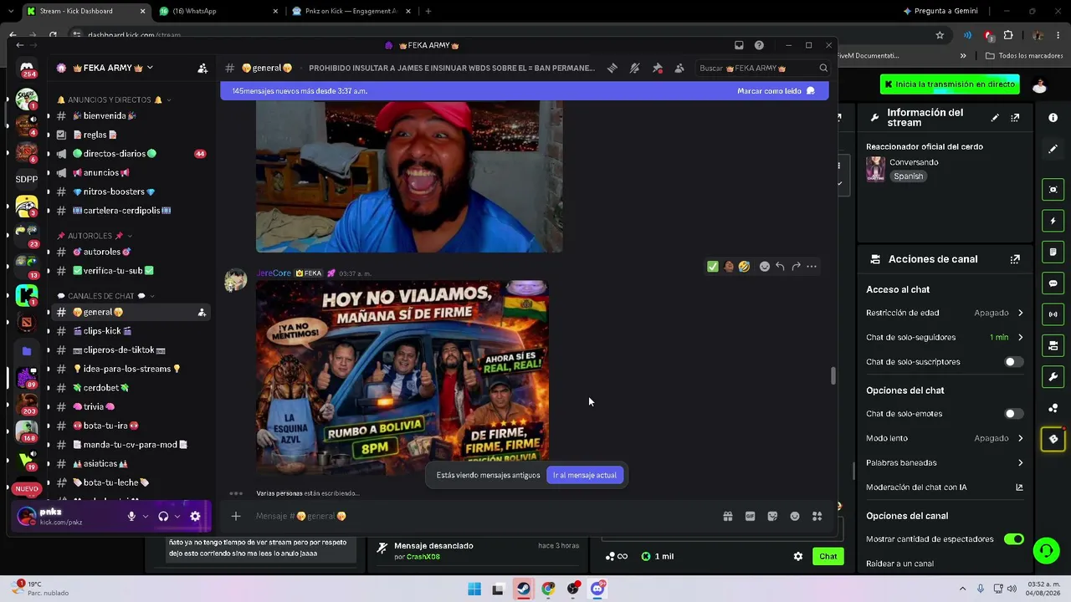1071x602 pixels.
Task: Click the plus attach button in message bar
Action: 236,516
